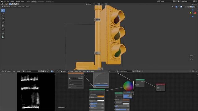Open node editor Node menu
This screenshot has height=111, width=198.
coord(84,71)
